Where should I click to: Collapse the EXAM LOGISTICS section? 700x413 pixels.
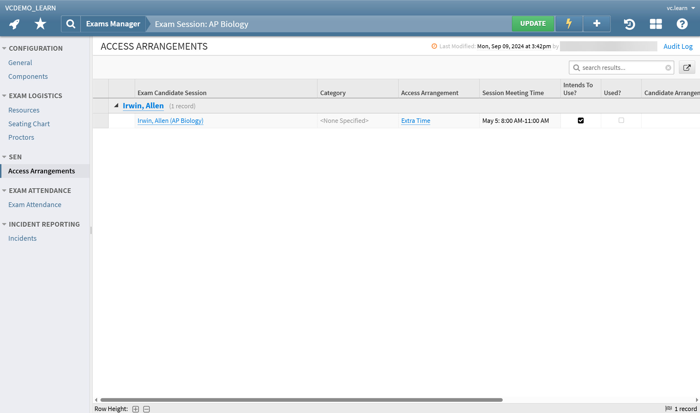pyautogui.click(x=4, y=96)
